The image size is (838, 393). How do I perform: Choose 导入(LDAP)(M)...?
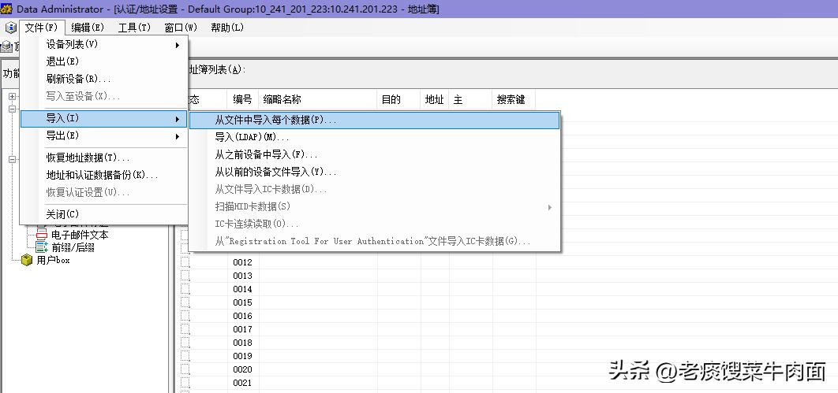[x=375, y=138]
